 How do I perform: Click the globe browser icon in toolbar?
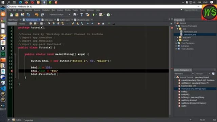[75, 15]
